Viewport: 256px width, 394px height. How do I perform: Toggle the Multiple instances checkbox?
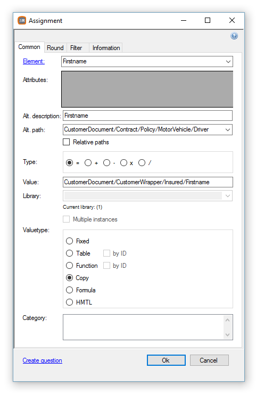67,219
